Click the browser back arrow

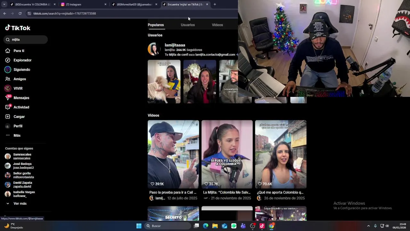coord(4,13)
